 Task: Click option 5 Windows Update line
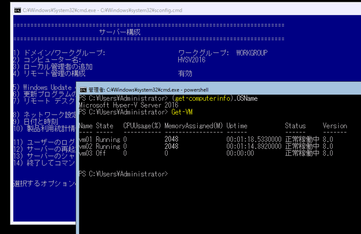(x=45, y=88)
